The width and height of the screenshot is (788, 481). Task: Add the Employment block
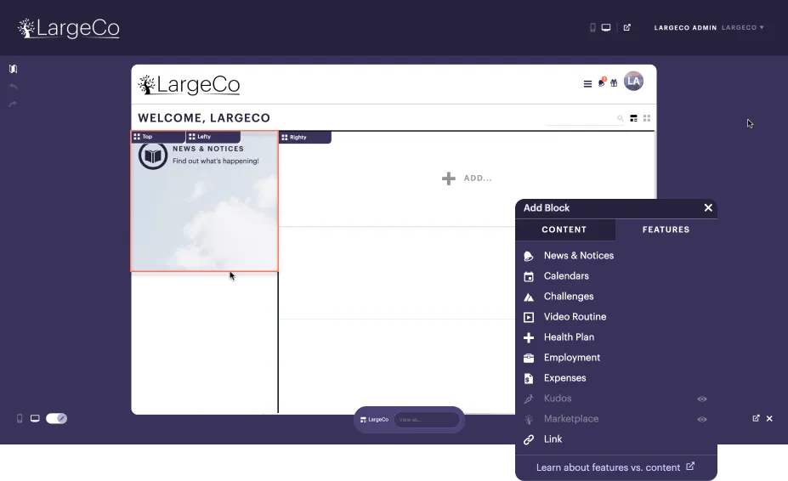tap(616, 358)
